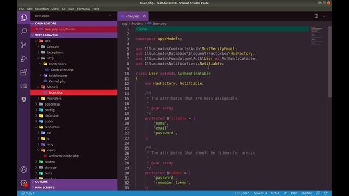Click the notifications bell in status bar
This screenshot has width=349, height=196.
coord(326,193)
